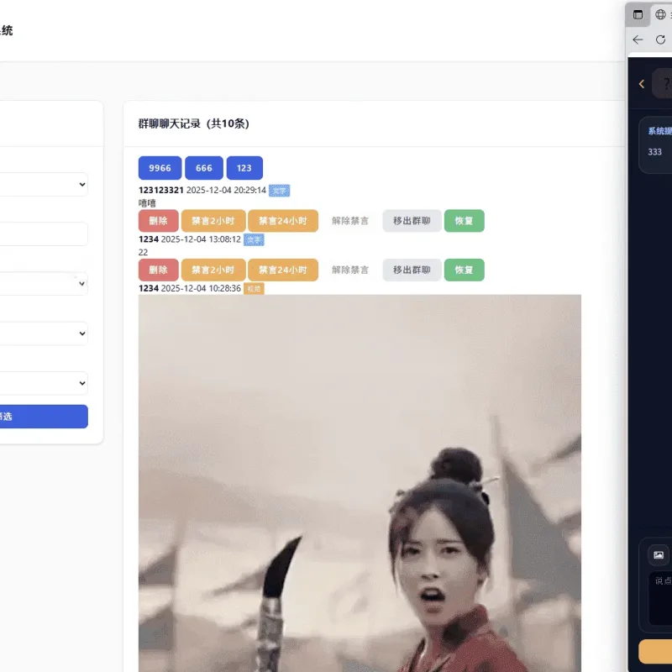Viewport: 672px width, 672px height.
Task: Click 禁言24小时 for user 123123321
Action: tap(283, 221)
